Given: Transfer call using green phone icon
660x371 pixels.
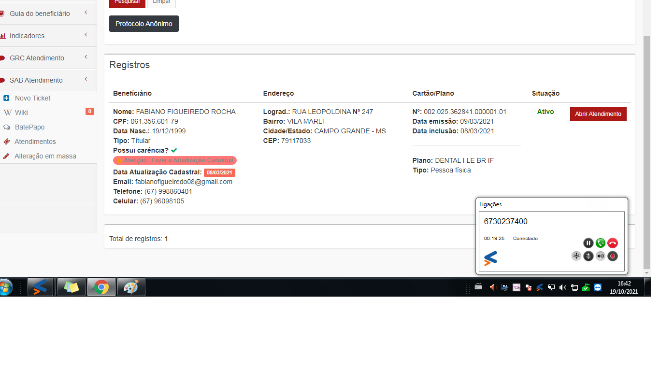Looking at the screenshot, I should pos(600,243).
